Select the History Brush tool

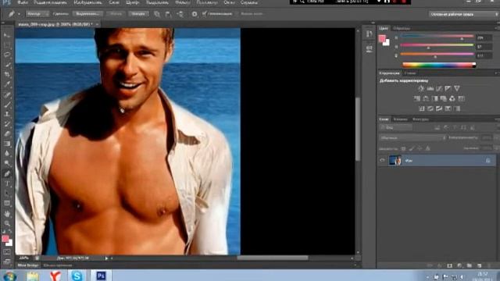[7, 124]
